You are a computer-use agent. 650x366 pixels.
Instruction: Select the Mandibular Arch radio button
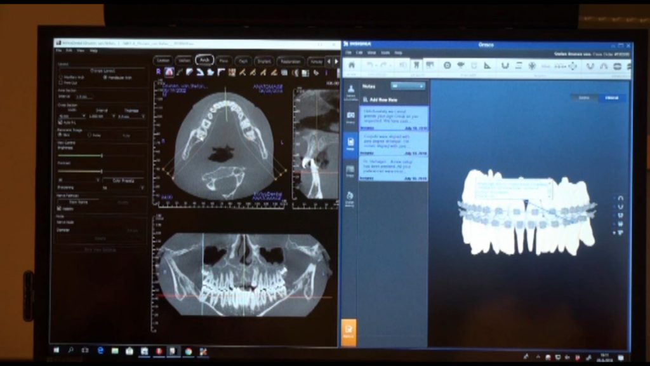[x=105, y=78]
